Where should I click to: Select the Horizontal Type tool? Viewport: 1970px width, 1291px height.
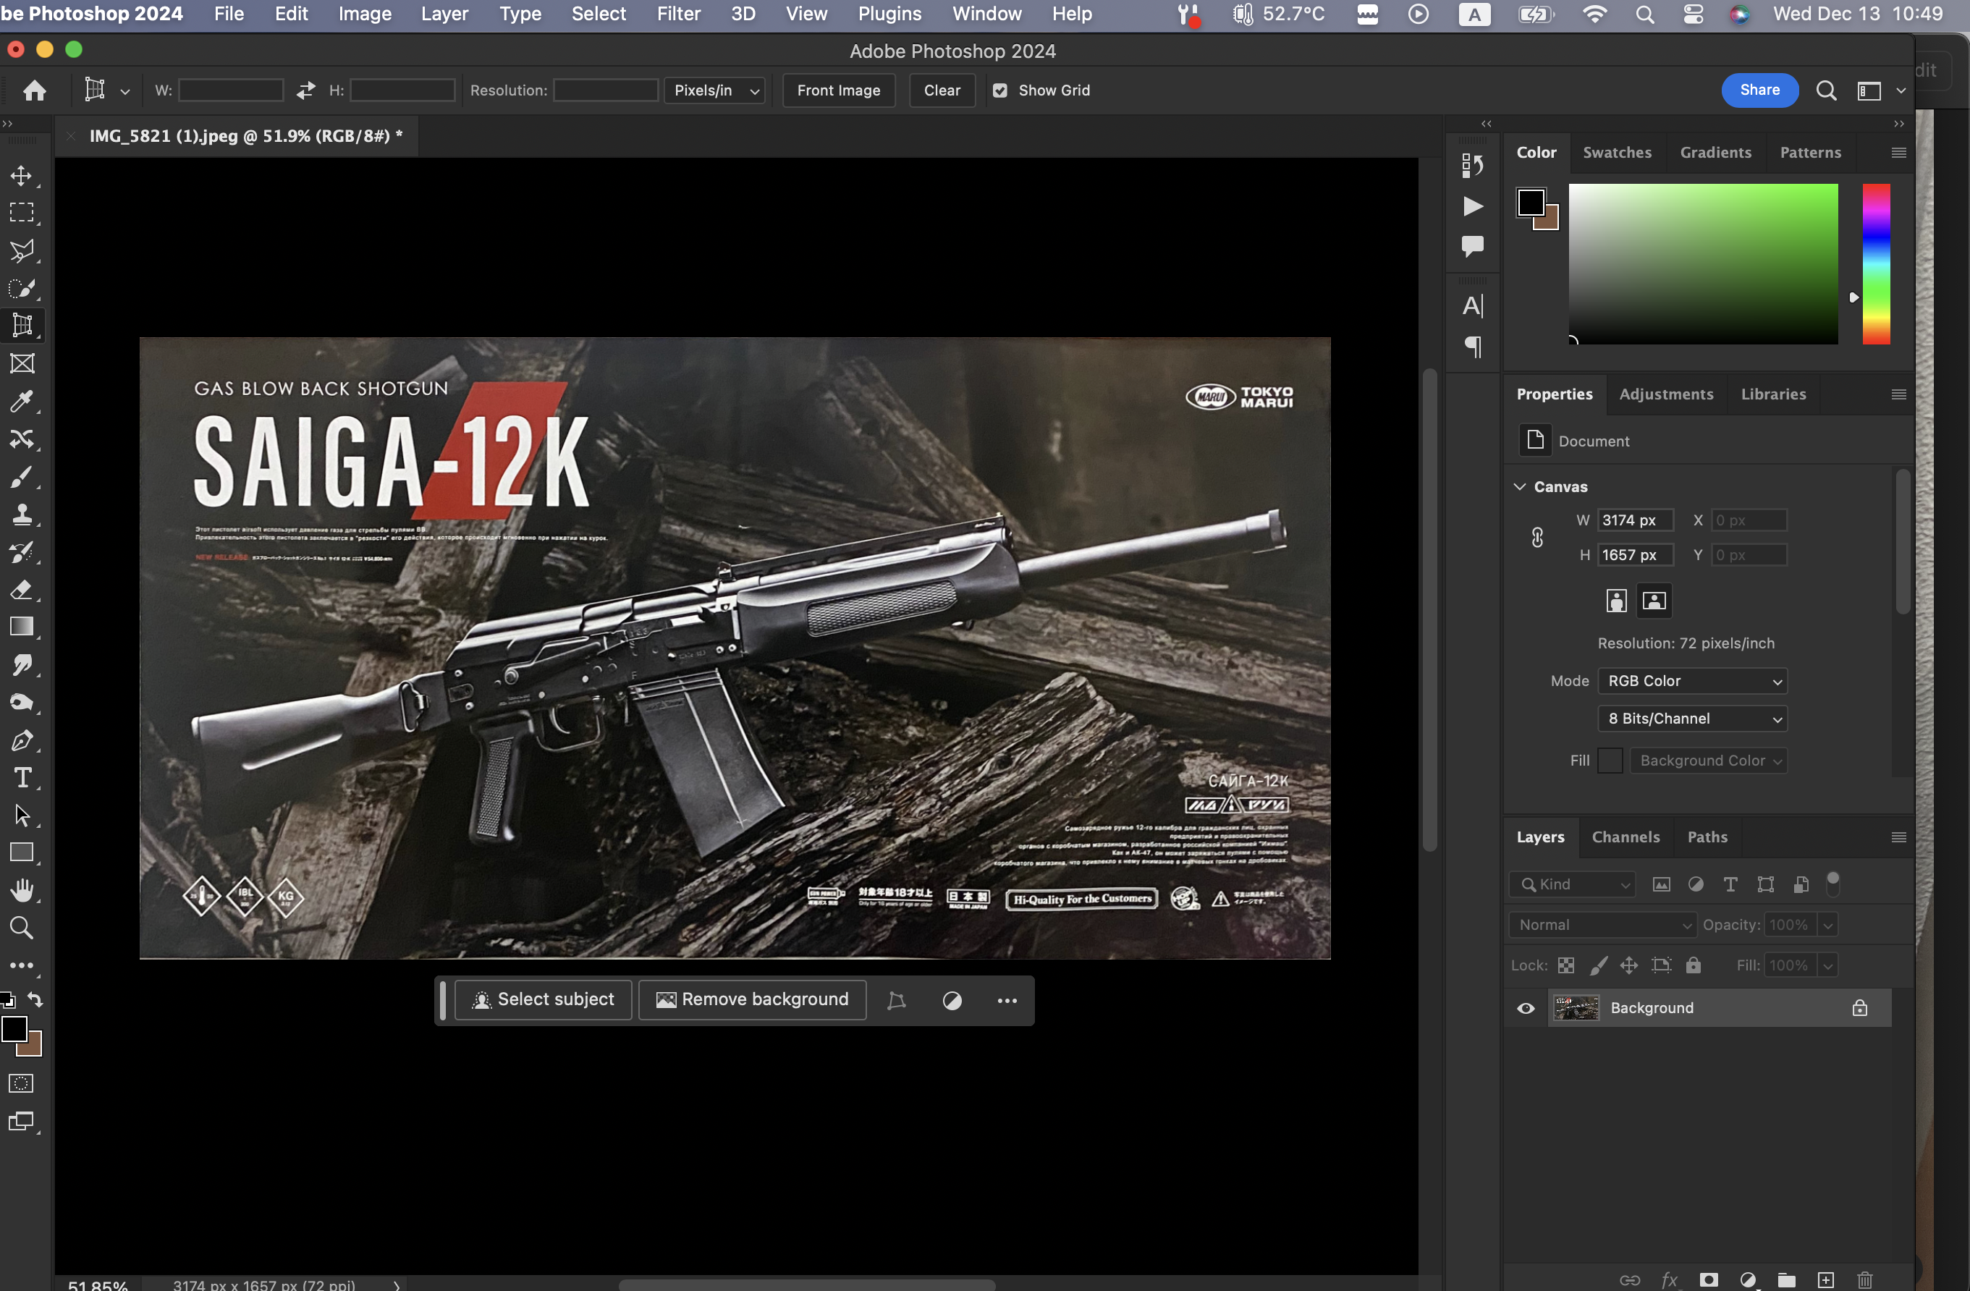(x=22, y=778)
